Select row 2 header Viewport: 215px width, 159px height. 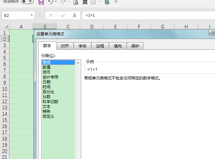tap(5, 39)
